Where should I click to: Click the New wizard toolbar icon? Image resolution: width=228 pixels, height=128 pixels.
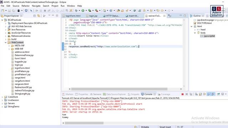click(2, 10)
